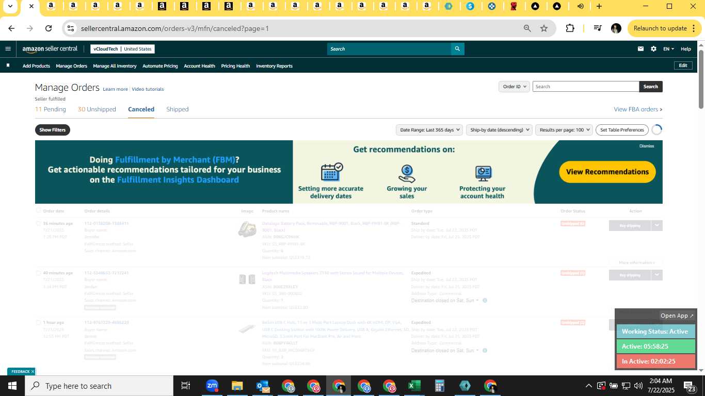Click the Growing your sales icon

click(407, 173)
